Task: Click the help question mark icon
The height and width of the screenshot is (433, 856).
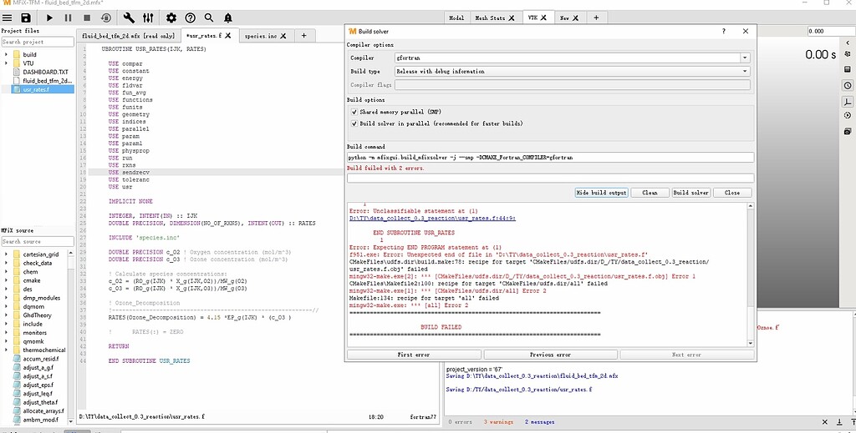Action: [x=190, y=18]
